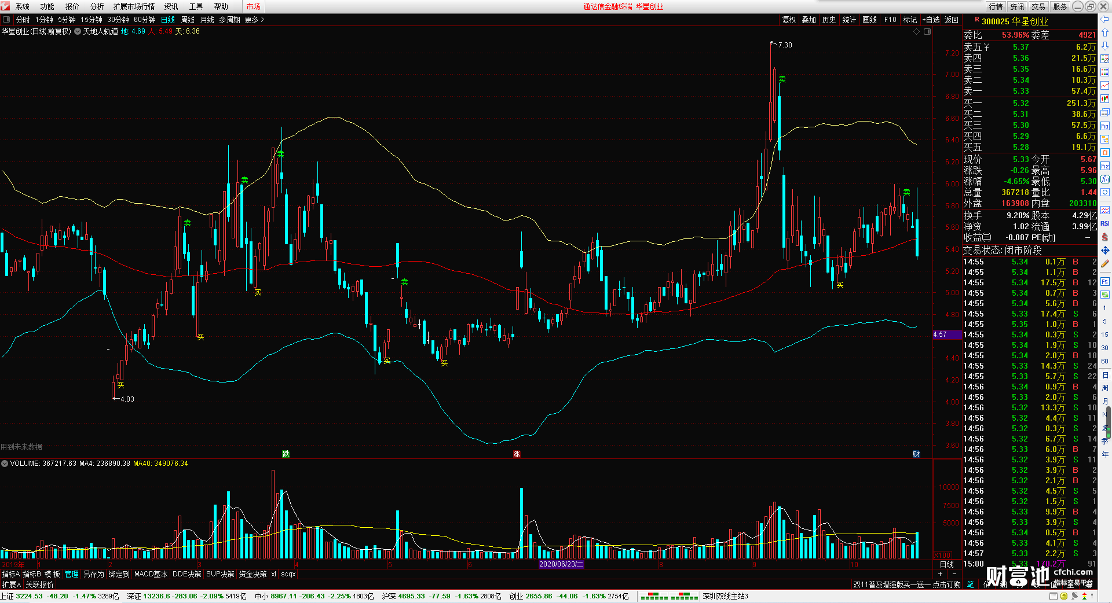Click the multi-window sidebar icon
The width and height of the screenshot is (1112, 603).
(1105, 112)
